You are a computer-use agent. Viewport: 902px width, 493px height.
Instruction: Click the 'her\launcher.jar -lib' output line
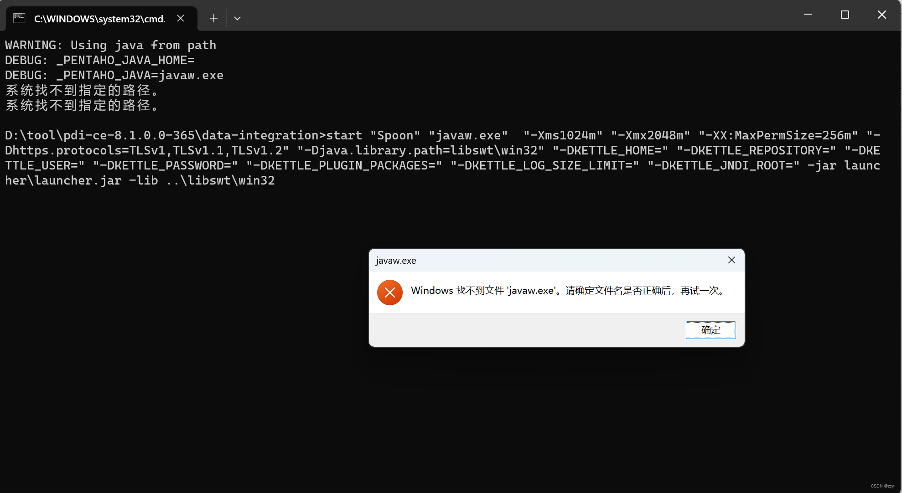pyautogui.click(x=140, y=180)
